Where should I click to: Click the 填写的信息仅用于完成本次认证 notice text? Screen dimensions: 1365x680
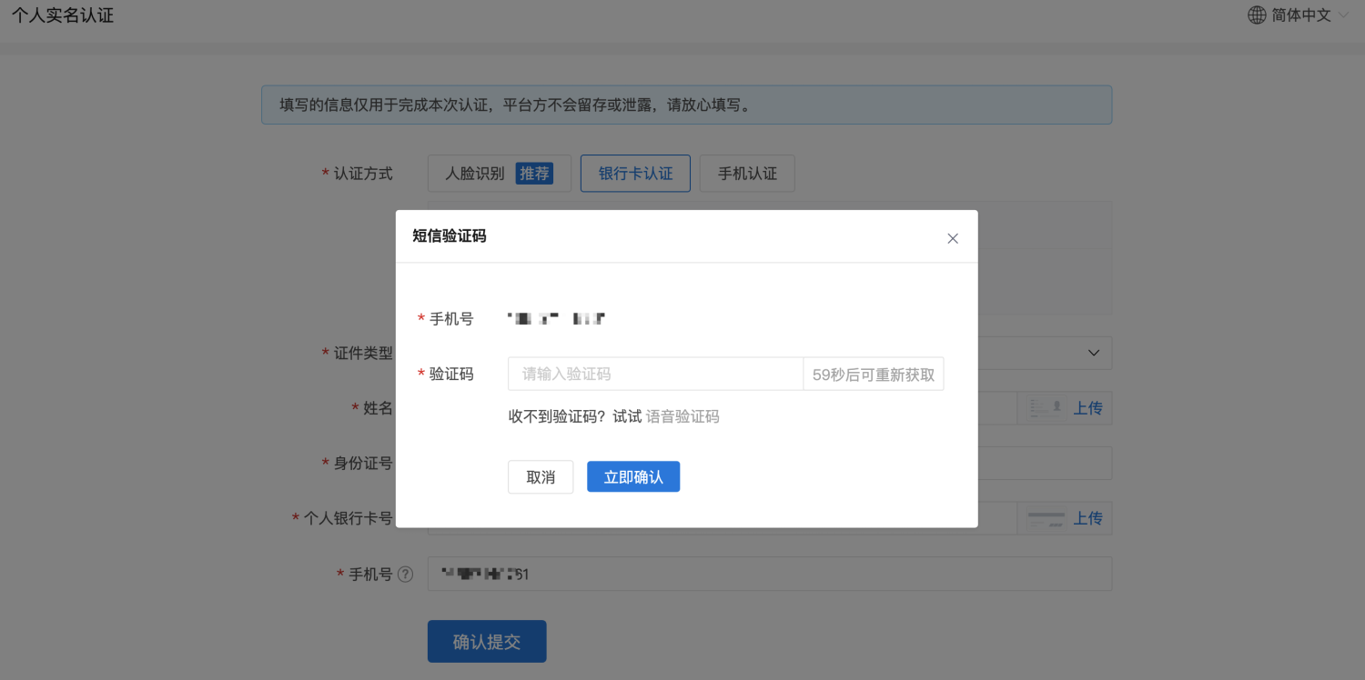pyautogui.click(x=517, y=105)
